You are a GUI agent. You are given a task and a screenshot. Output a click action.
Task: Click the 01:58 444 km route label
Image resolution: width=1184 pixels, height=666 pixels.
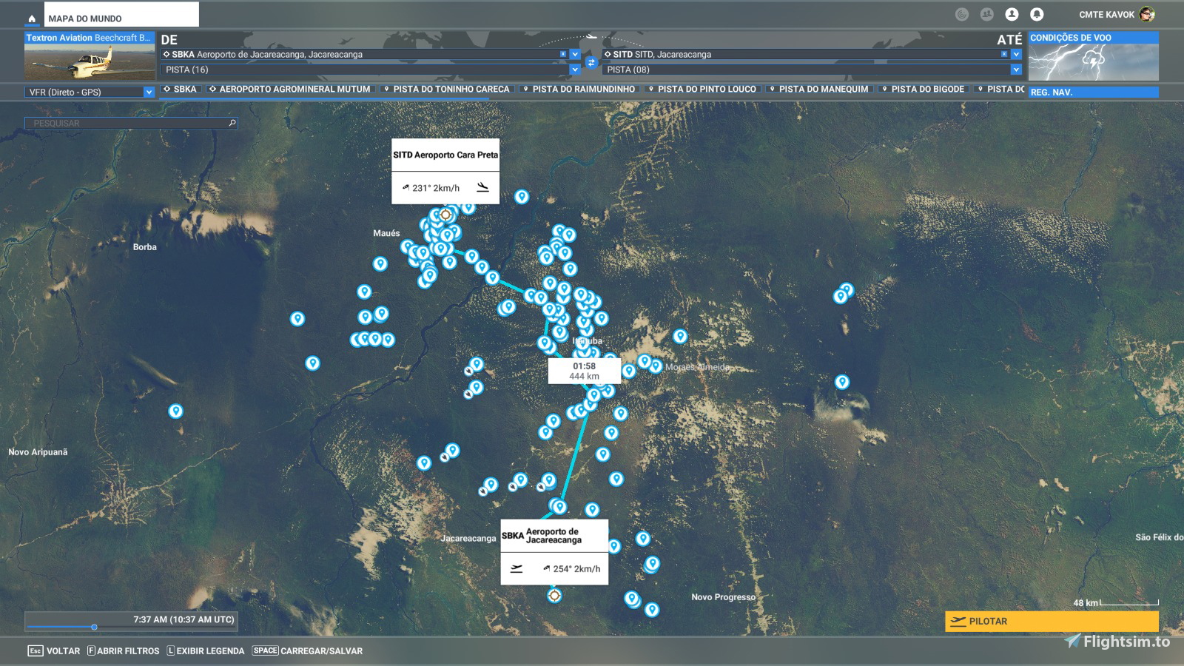click(x=584, y=371)
